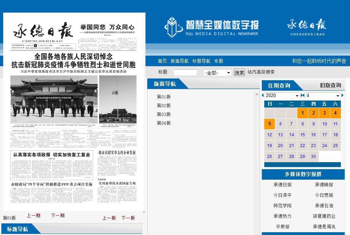Select calendar date 20
Screen dimensions: 350x235
tap(280, 146)
